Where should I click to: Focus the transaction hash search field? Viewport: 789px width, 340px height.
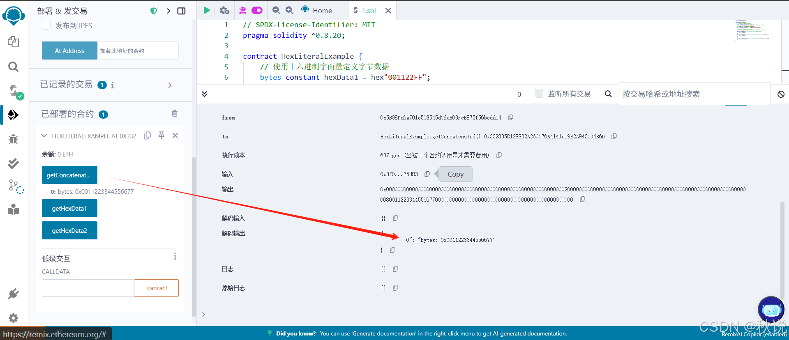694,94
